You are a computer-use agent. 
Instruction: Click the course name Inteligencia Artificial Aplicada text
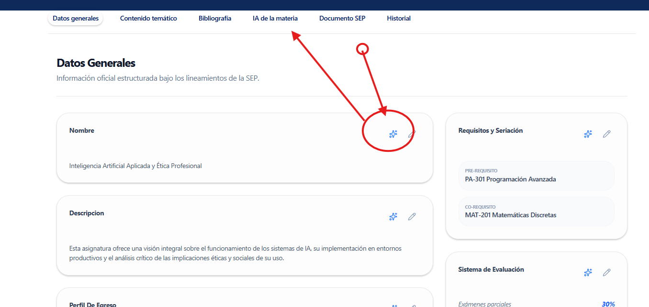pyautogui.click(x=135, y=166)
